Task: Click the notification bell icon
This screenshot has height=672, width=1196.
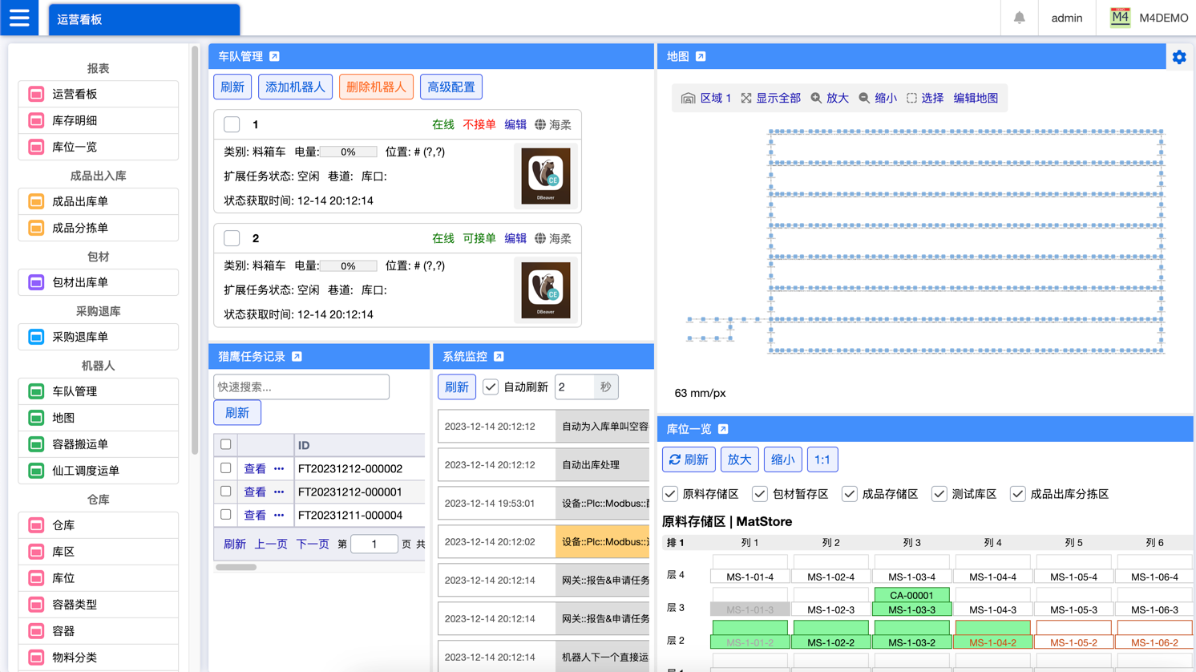Action: point(1019,18)
